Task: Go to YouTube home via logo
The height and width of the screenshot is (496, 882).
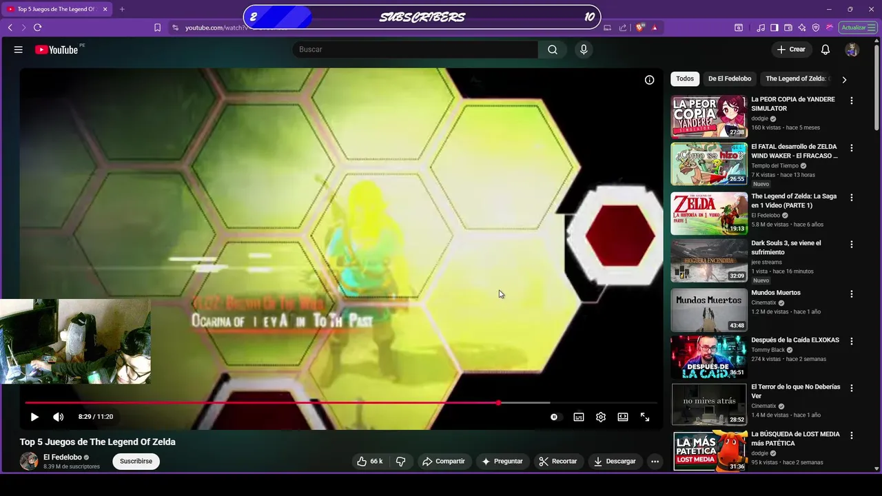Action: pyautogui.click(x=57, y=50)
